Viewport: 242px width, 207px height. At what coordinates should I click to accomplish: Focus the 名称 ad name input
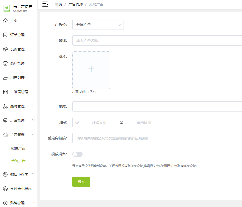(157, 40)
